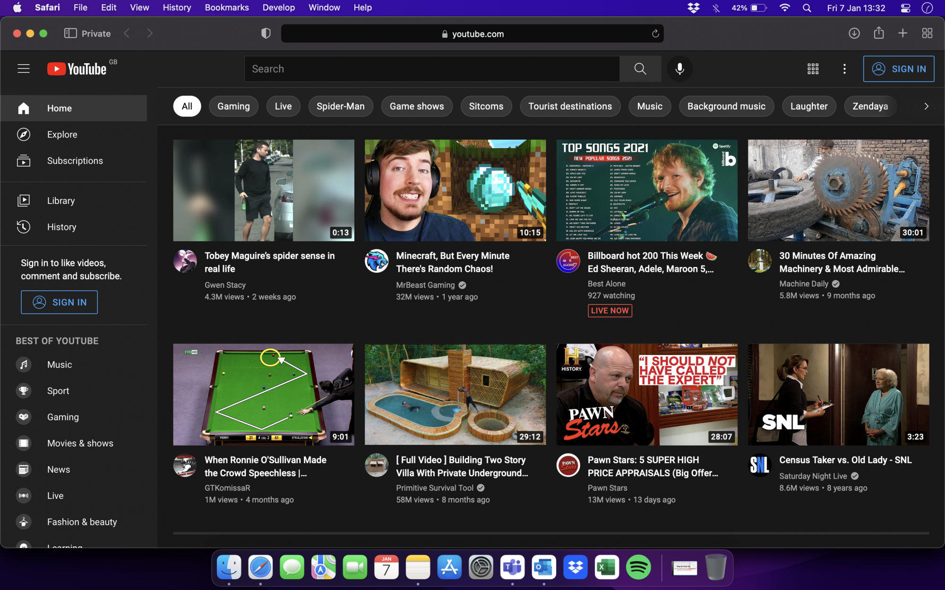
Task: Open the YouTube apps grid icon
Action: (x=813, y=69)
